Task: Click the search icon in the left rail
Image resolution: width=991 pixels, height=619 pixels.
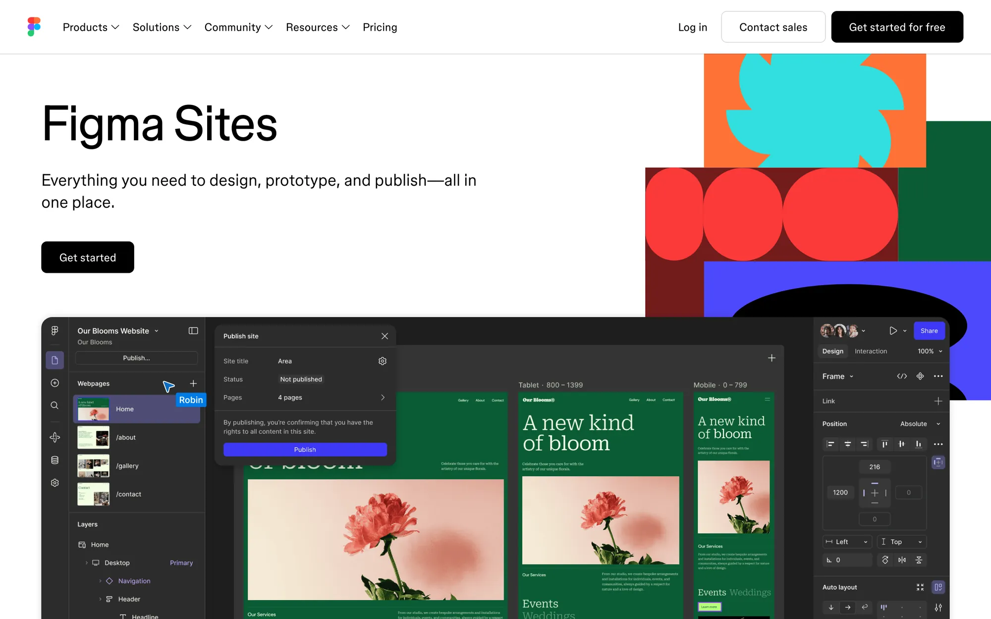Action: coord(55,405)
